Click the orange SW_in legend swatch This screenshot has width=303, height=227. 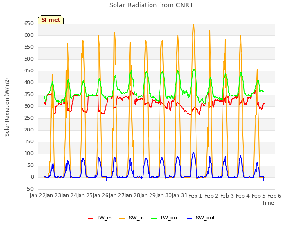pos(122,218)
